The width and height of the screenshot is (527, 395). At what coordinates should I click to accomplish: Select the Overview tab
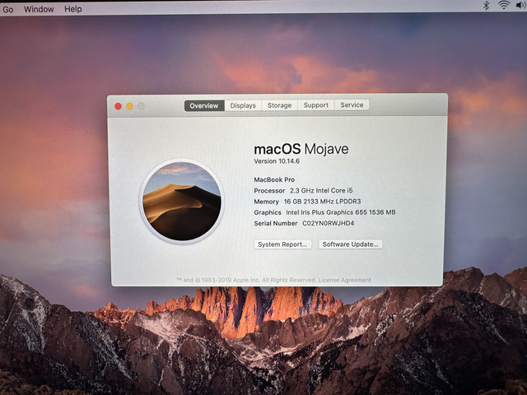(204, 105)
